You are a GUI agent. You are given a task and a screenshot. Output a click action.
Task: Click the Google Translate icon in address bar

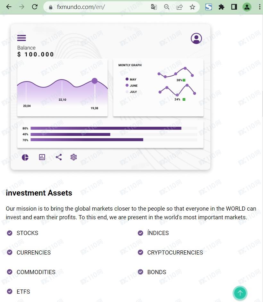(x=154, y=7)
